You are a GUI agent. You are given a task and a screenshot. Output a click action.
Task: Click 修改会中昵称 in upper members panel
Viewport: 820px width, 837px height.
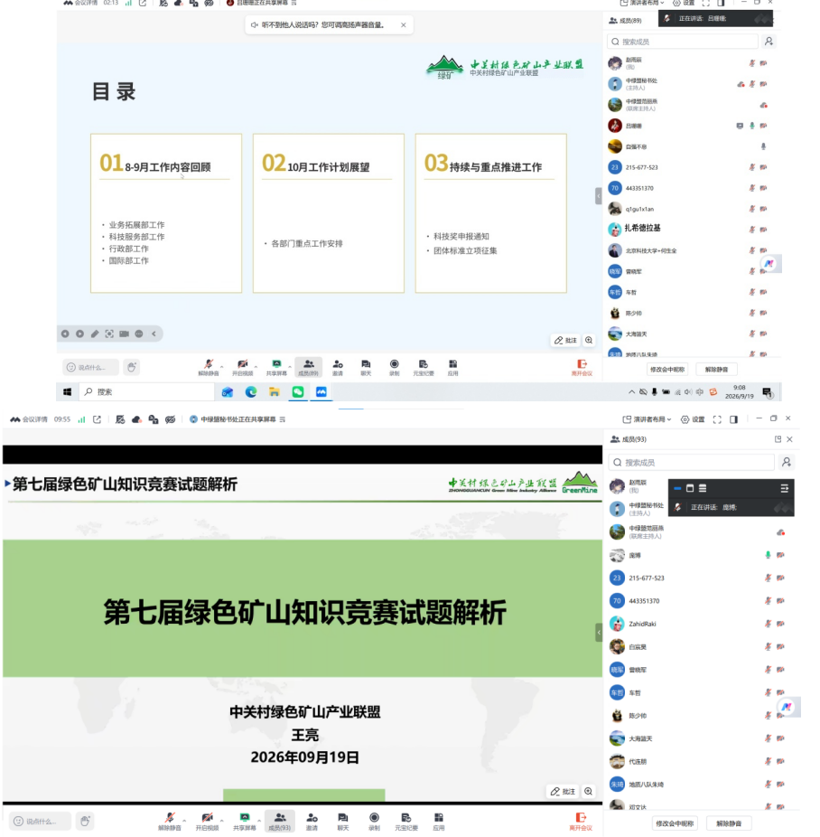(667, 370)
